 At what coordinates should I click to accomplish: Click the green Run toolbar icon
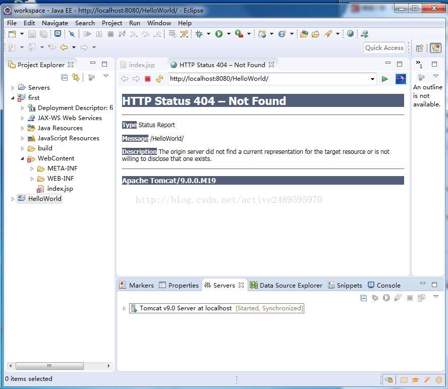click(x=219, y=34)
